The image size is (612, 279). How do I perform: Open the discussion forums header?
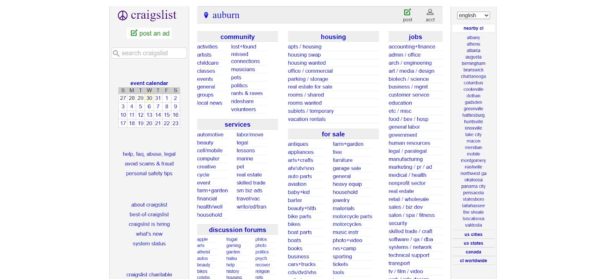[237, 230]
